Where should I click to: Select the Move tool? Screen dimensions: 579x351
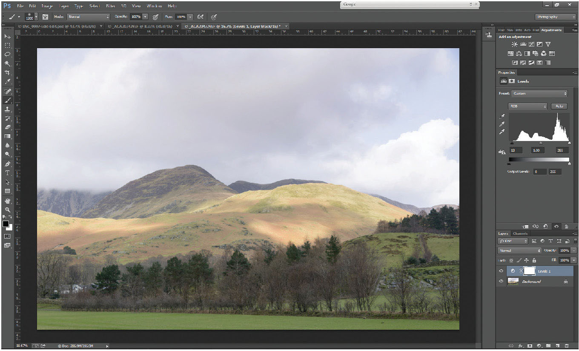coord(7,37)
